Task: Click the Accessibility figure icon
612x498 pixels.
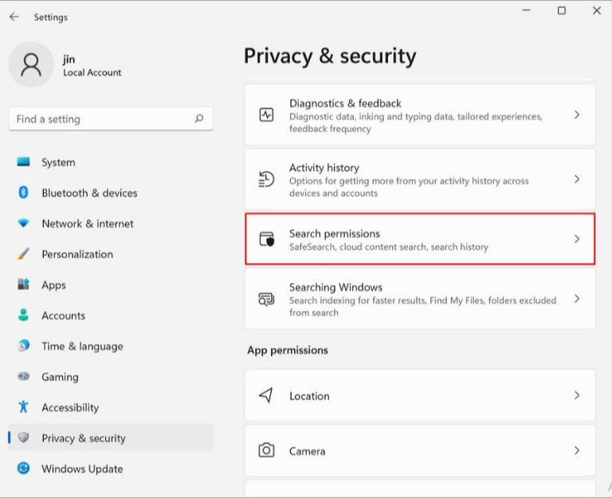Action: tap(23, 406)
